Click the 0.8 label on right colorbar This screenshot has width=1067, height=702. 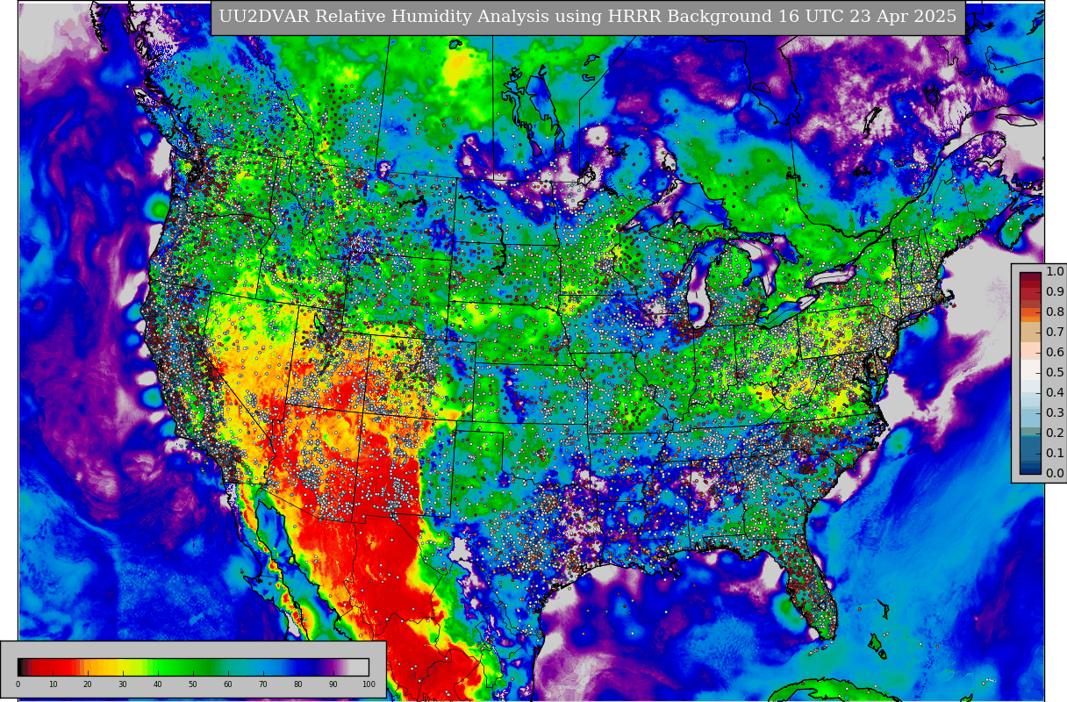tap(1055, 312)
